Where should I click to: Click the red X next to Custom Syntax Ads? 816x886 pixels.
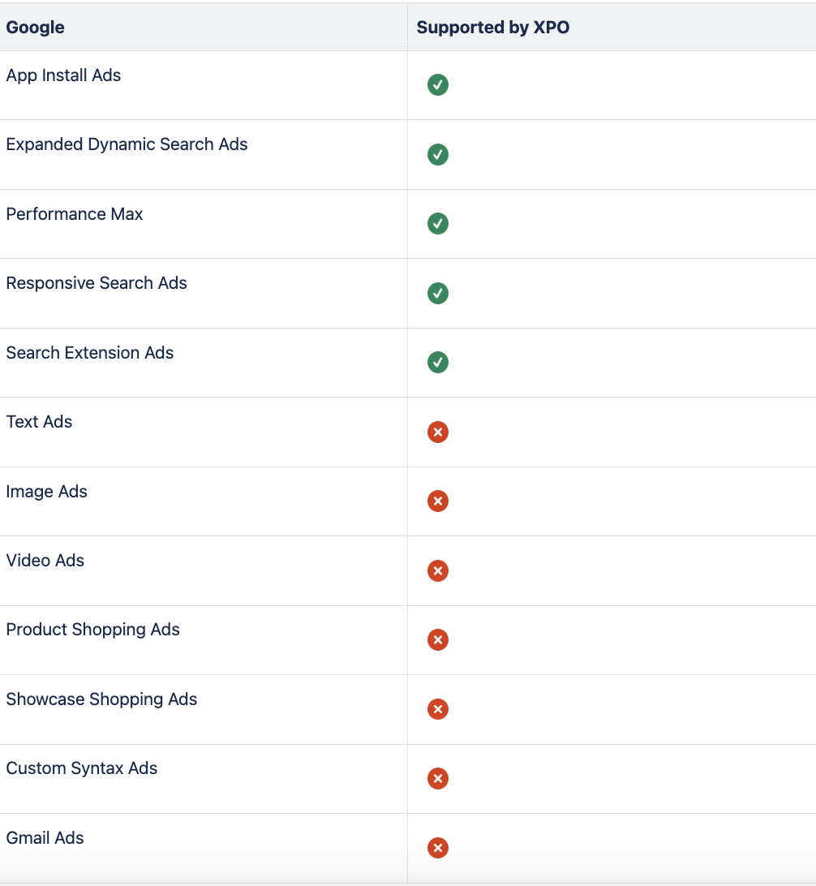(438, 779)
